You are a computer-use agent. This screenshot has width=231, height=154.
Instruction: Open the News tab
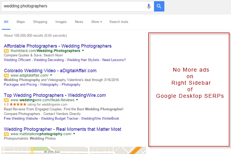[x=79, y=22]
